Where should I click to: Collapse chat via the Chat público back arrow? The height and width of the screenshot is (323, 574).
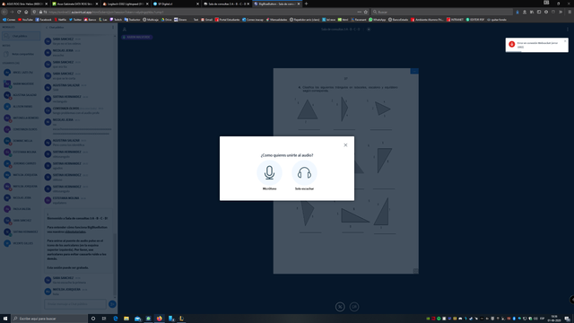point(55,28)
